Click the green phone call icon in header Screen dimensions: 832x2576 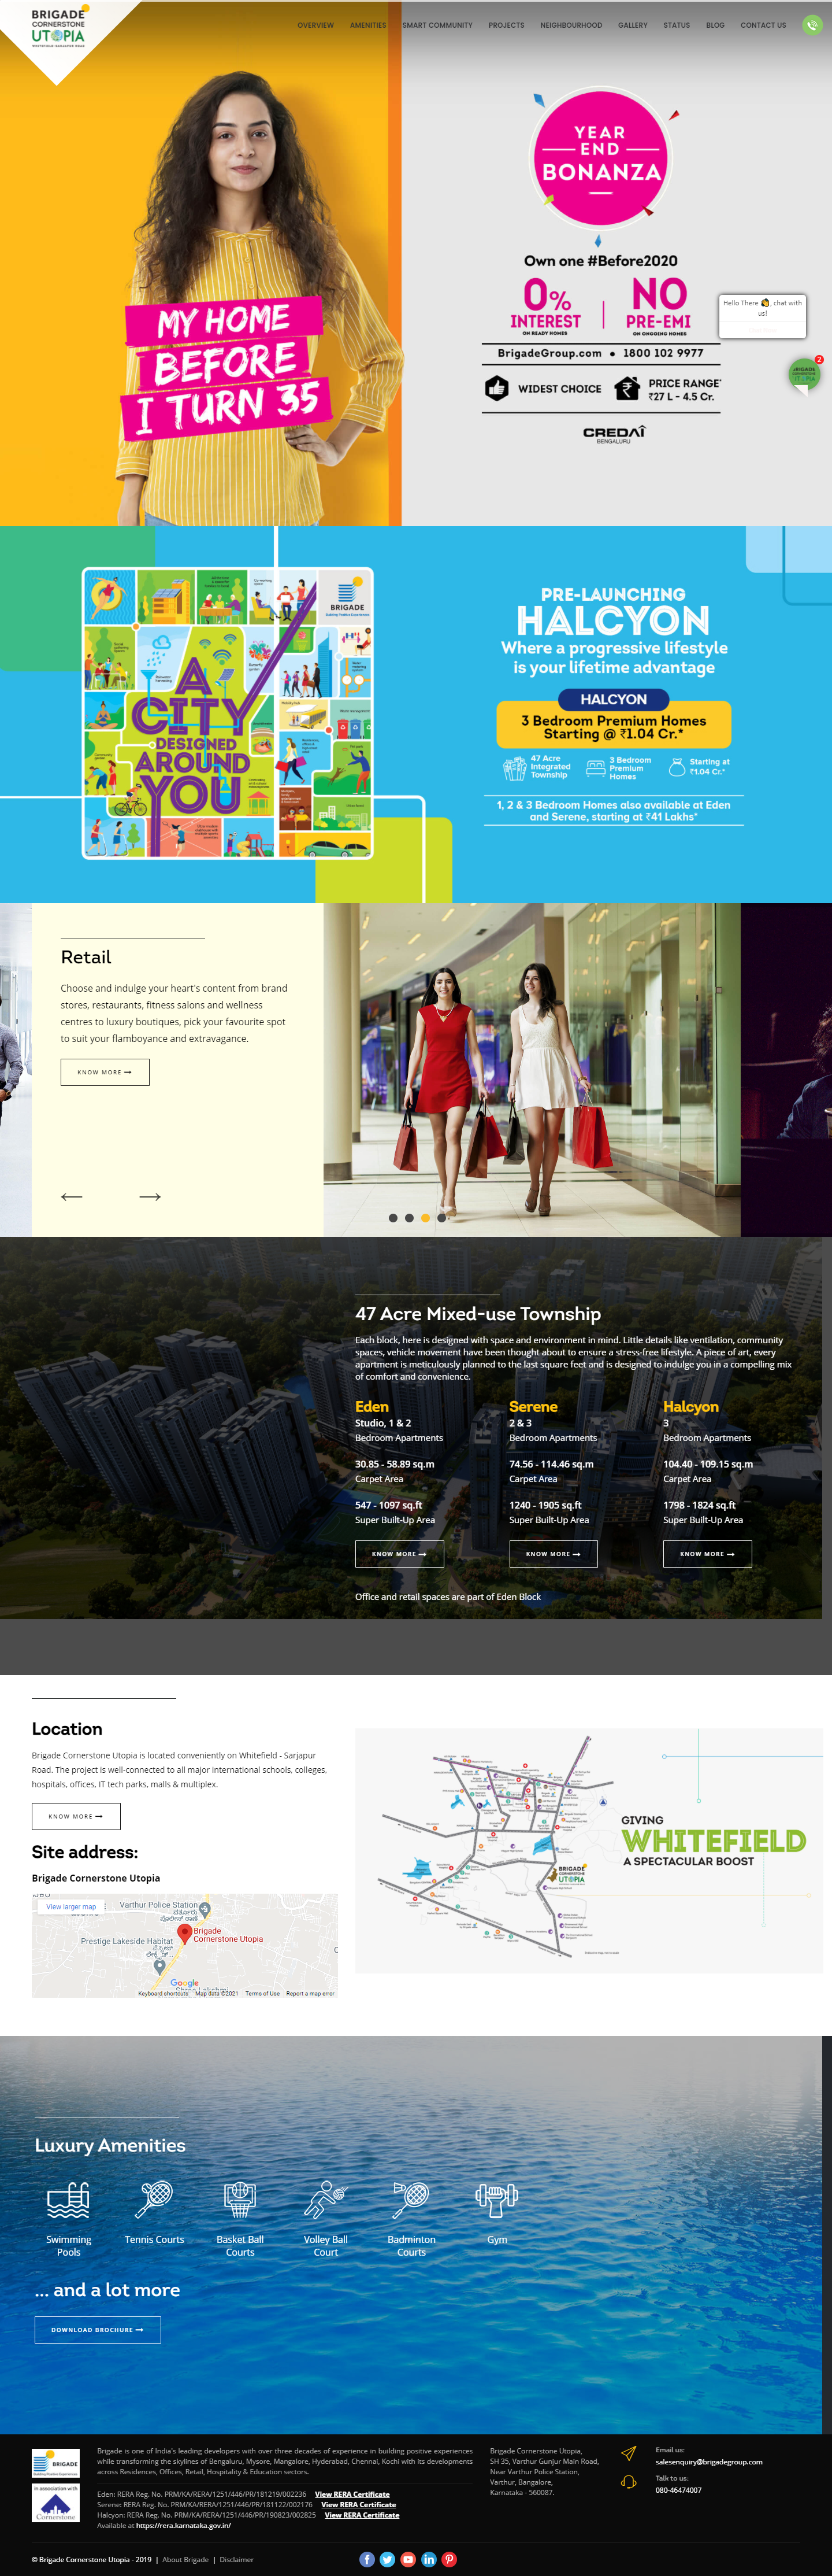point(811,25)
